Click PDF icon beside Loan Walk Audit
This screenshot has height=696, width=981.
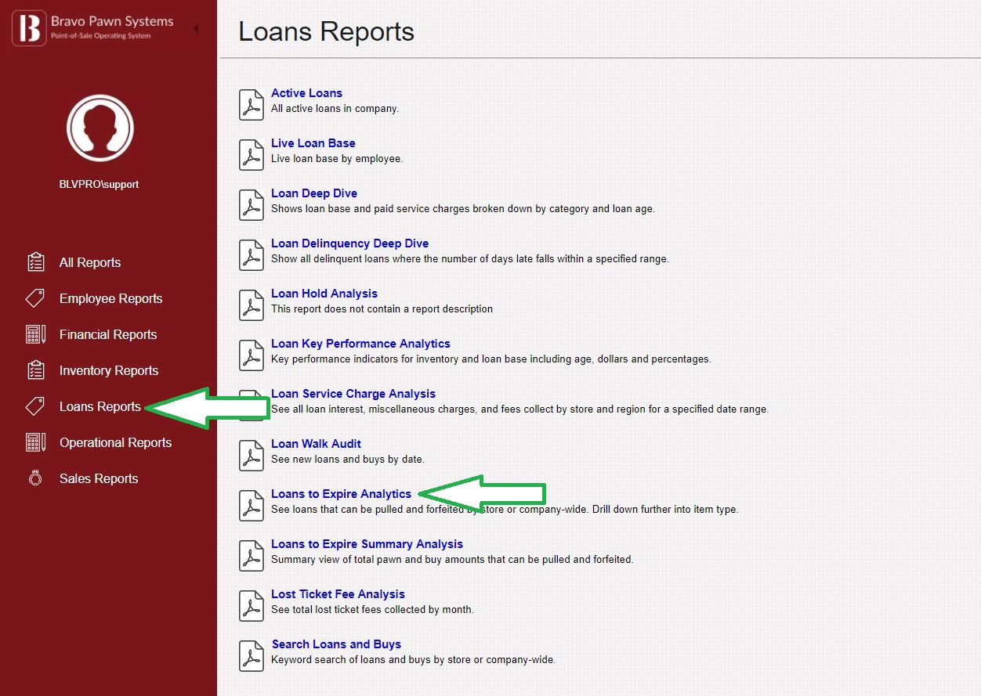(x=251, y=455)
